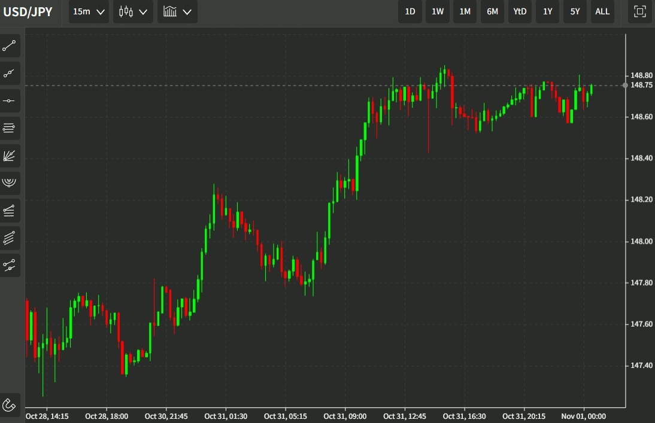The width and height of the screenshot is (655, 423).
Task: Select the horizontal line drawing tool
Action: click(x=9, y=101)
